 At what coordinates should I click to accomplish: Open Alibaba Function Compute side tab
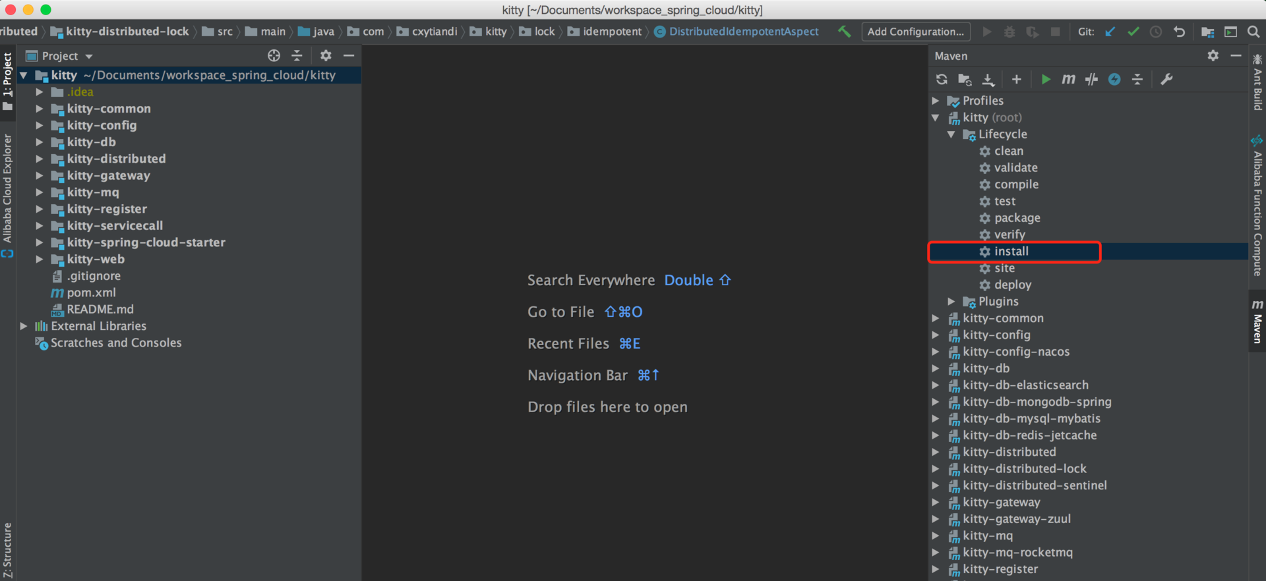[1257, 206]
